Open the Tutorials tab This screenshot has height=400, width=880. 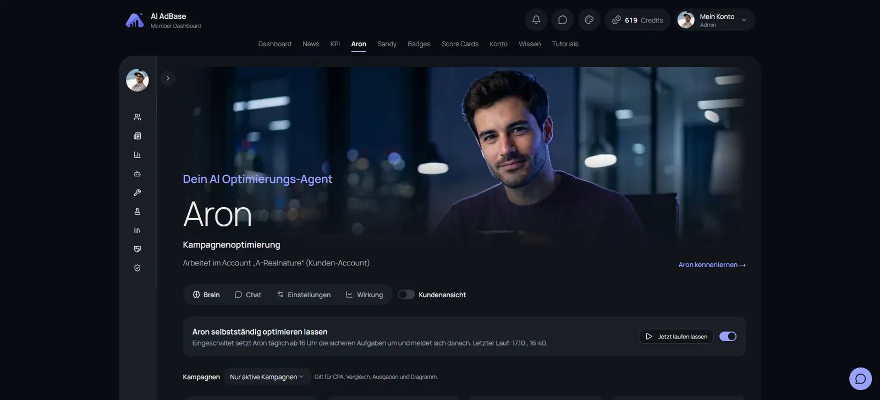(565, 44)
